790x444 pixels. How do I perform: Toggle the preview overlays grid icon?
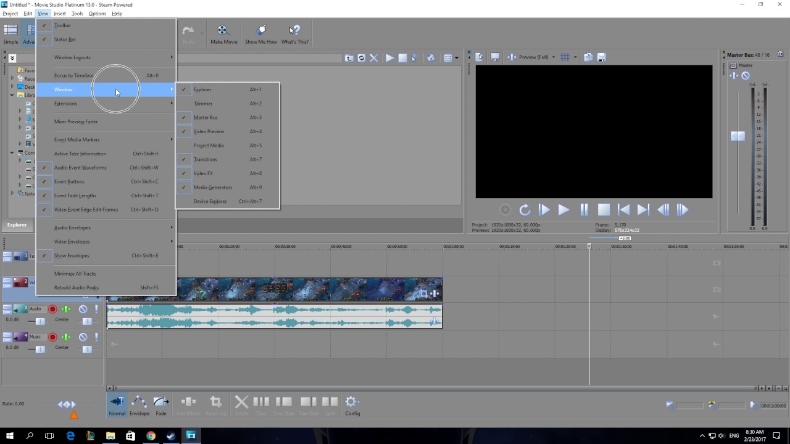pos(565,57)
